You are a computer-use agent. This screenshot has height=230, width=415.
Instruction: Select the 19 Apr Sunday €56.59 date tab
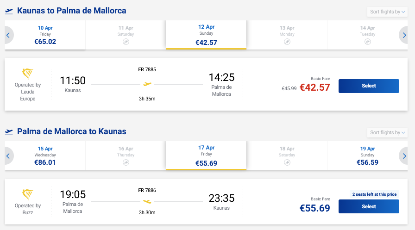(x=367, y=156)
